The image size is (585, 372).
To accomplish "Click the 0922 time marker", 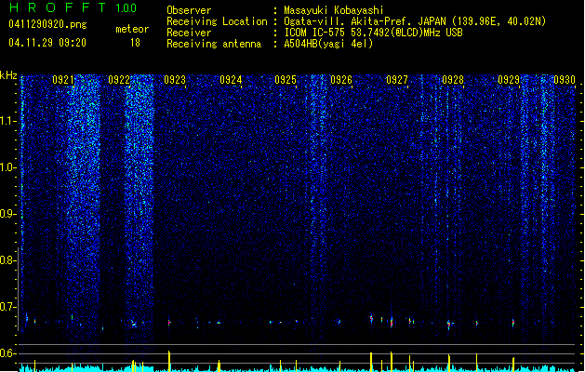I will pyautogui.click(x=119, y=80).
